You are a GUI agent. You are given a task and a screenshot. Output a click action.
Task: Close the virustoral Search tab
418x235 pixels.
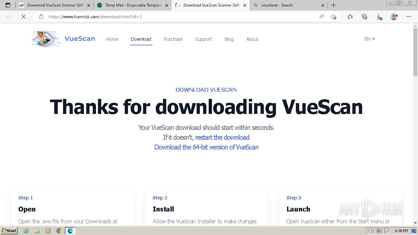323,5
